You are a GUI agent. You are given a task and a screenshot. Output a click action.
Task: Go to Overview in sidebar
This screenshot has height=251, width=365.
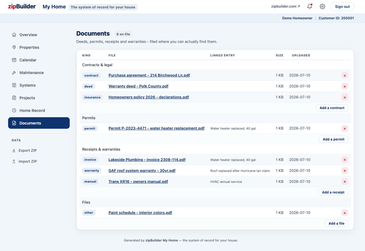[x=39, y=35]
